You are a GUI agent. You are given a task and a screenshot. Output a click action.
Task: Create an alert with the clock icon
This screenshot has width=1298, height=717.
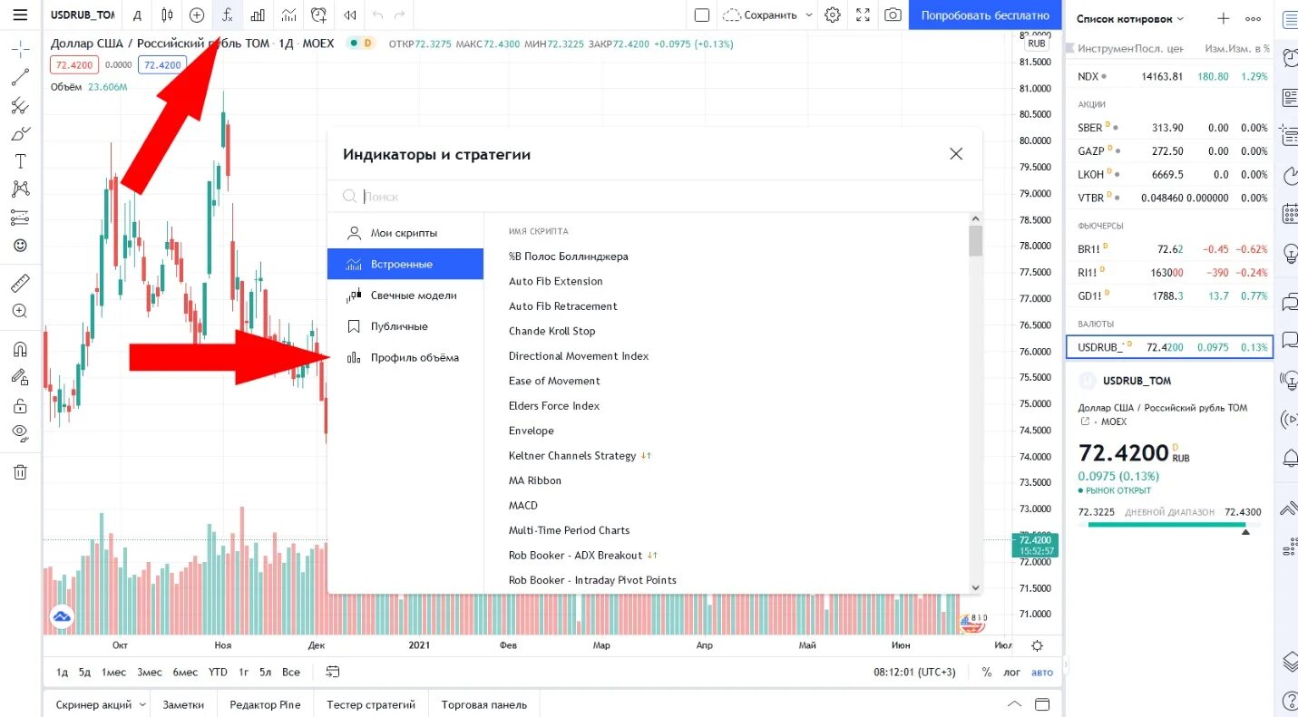click(x=318, y=15)
